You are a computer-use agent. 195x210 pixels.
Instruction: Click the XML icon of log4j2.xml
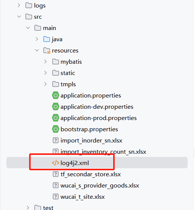pos(56,163)
